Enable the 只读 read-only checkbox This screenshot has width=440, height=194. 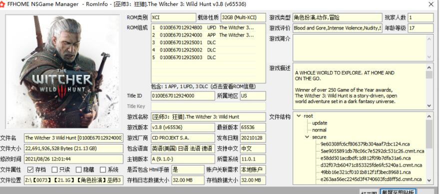click(x=54, y=169)
